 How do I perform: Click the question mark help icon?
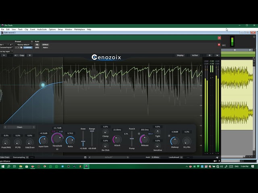pyautogui.click(x=219, y=161)
